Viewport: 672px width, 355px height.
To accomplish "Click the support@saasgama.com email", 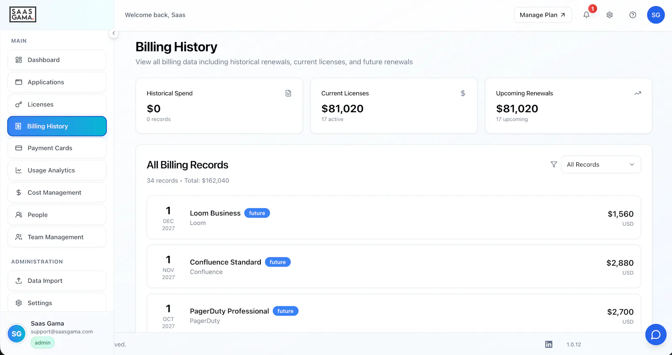I will [x=62, y=332].
